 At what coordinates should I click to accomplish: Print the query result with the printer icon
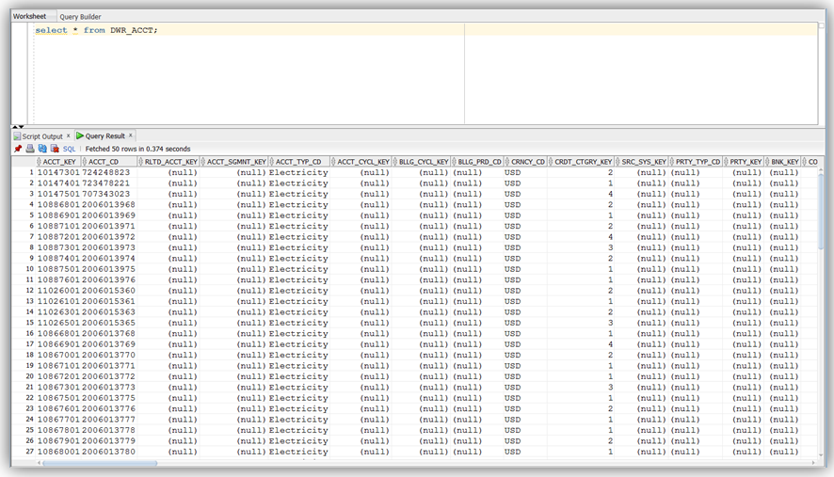click(x=30, y=149)
